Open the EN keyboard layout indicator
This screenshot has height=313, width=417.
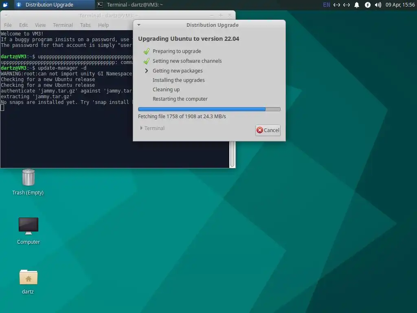tap(326, 5)
